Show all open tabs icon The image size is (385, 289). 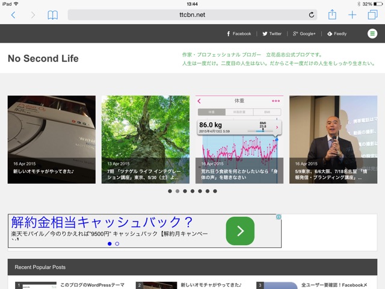pyautogui.click(x=372, y=15)
